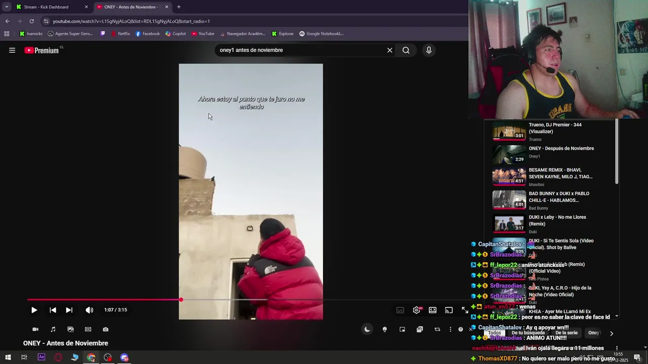
Task: Toggle dark cinema mode moon icon
Action: pos(367,329)
